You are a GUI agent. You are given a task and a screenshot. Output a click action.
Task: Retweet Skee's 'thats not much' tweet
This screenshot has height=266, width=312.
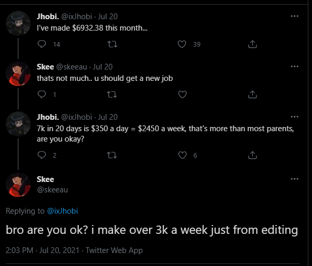coord(112,94)
